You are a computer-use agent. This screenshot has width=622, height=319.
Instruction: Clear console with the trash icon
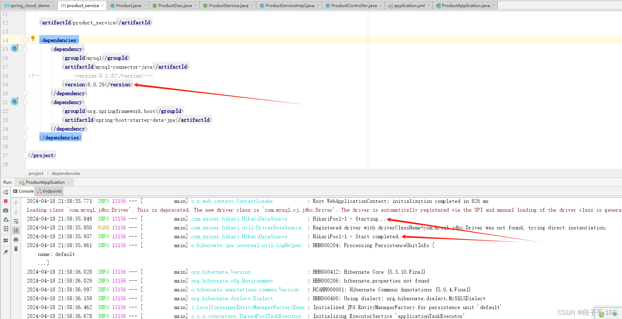(x=16, y=249)
